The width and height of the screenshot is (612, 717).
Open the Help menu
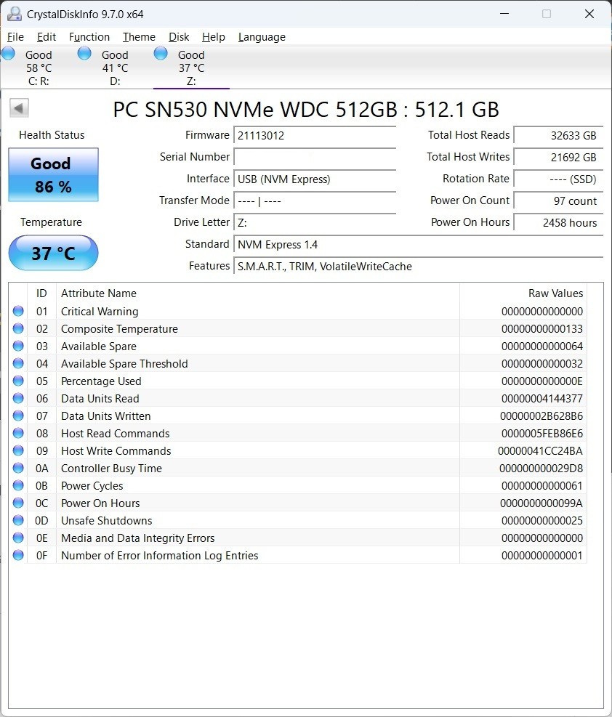pos(214,37)
